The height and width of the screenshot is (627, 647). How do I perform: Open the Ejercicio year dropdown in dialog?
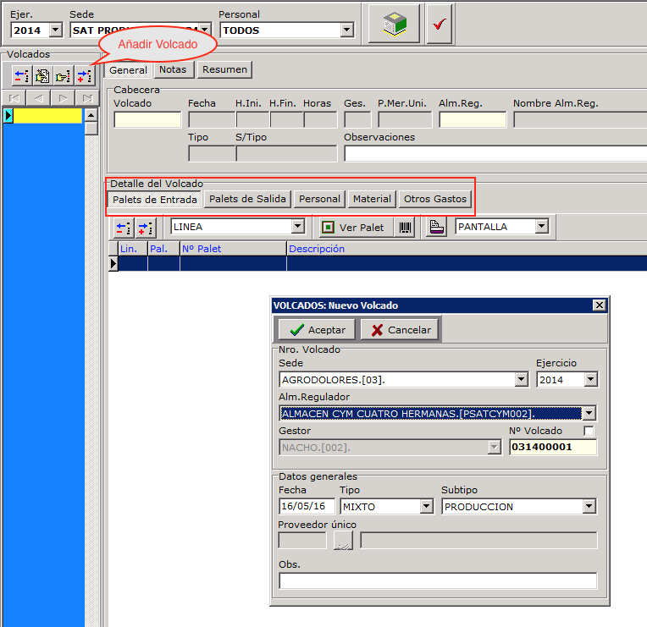pos(590,380)
